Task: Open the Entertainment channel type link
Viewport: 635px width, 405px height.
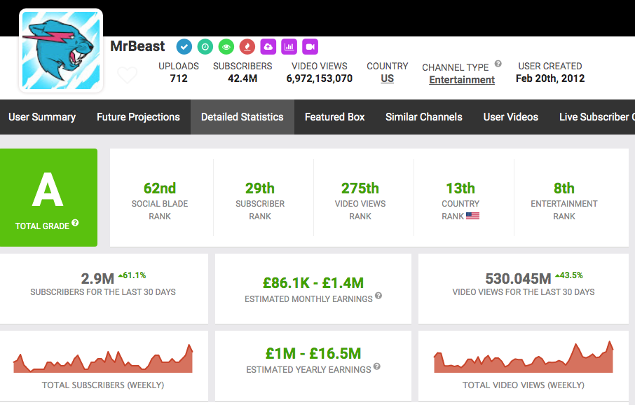Action: pos(462,80)
